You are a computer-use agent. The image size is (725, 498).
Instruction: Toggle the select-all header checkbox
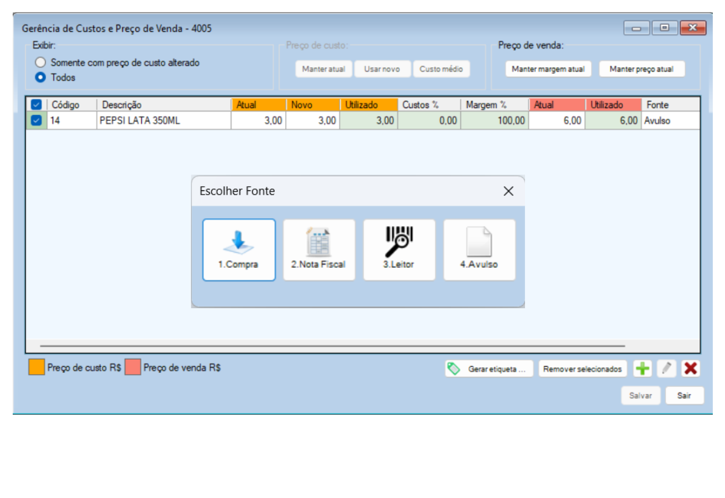(x=36, y=105)
